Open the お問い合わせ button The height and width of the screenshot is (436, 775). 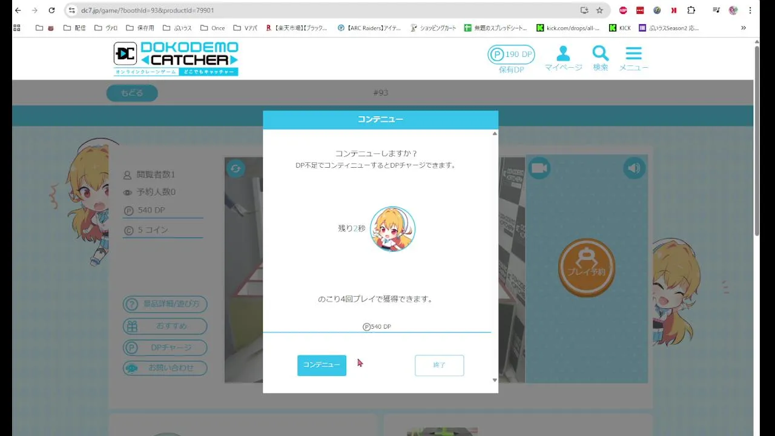coord(165,368)
